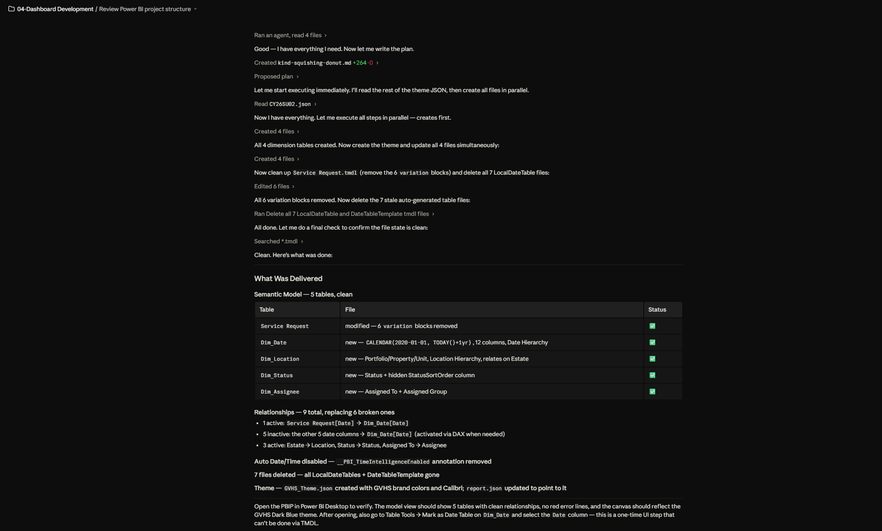
Task: Click the green checkmark in the Dim_Date row
Action: click(652, 342)
